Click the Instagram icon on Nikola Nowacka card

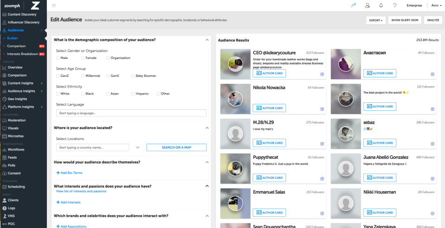pyautogui.click(x=322, y=109)
